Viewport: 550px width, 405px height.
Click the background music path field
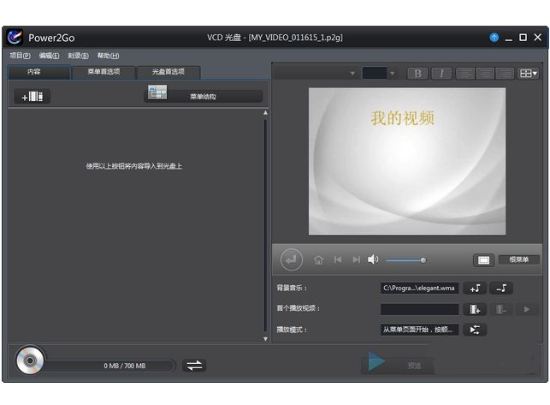pyautogui.click(x=419, y=288)
